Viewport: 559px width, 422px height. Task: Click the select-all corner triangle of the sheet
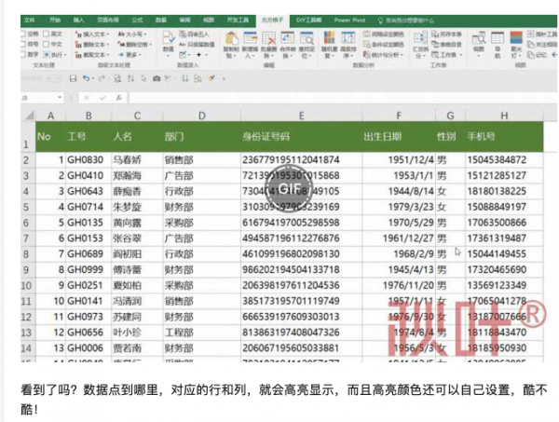(x=30, y=116)
